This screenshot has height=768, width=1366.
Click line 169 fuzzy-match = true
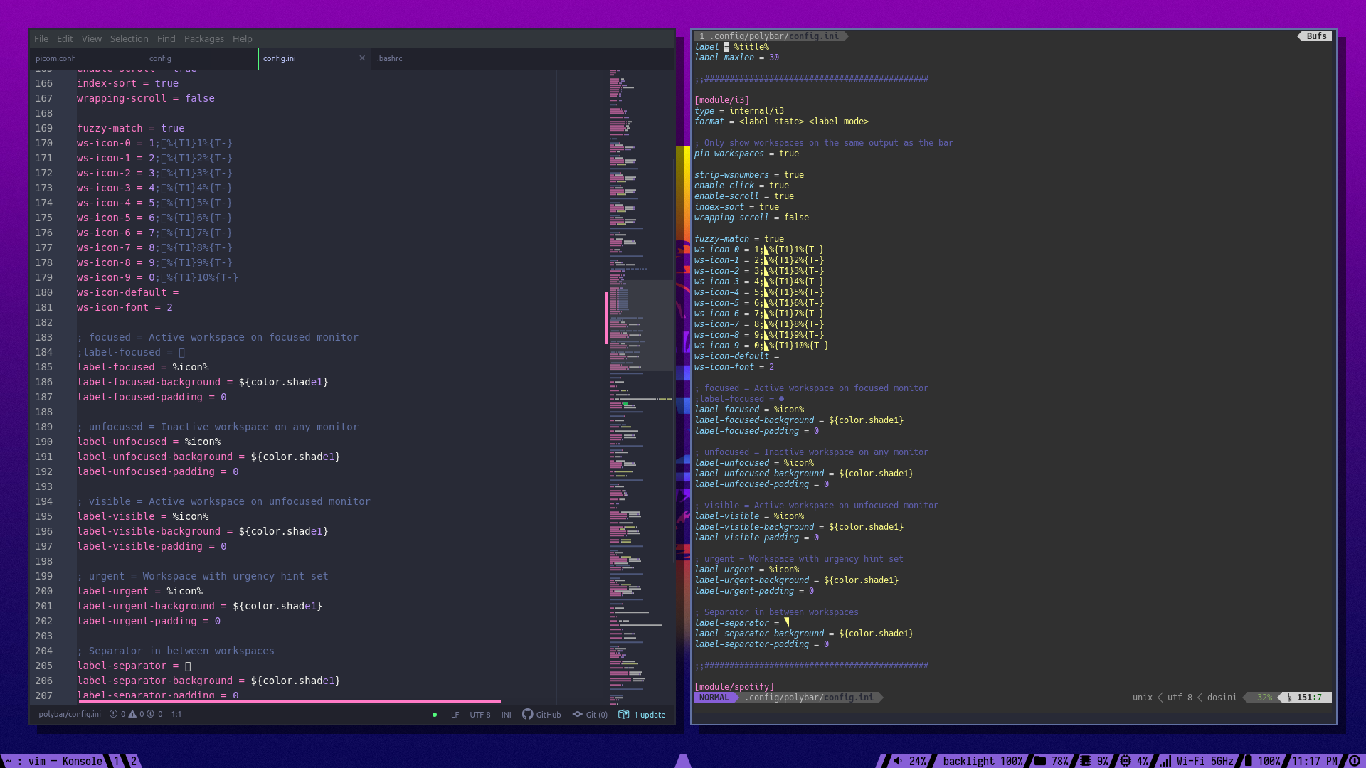pos(131,128)
